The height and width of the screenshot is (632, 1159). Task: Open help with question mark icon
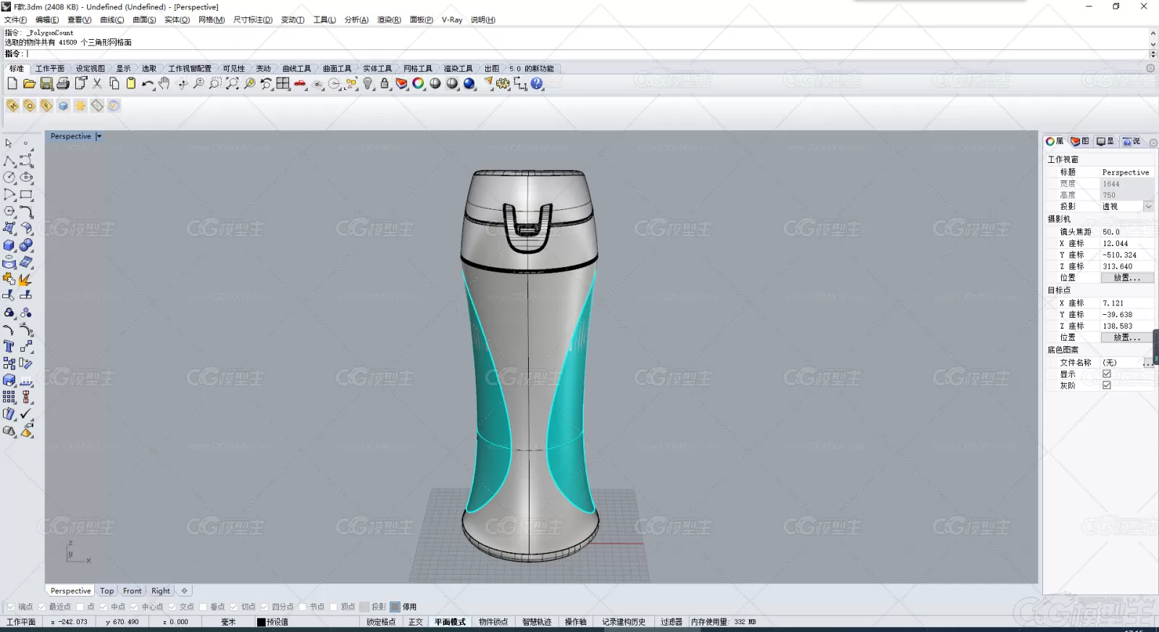(x=537, y=84)
